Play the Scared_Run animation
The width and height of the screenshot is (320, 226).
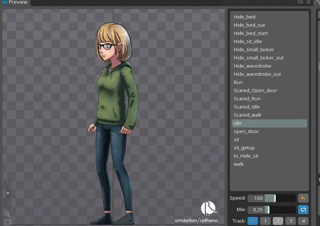tap(269, 99)
